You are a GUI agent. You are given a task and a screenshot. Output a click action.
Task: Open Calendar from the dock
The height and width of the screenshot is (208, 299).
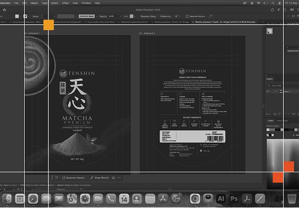pos(124,199)
